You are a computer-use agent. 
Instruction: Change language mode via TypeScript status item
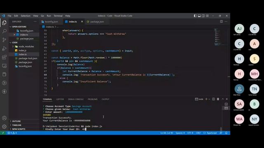[x=210, y=133]
